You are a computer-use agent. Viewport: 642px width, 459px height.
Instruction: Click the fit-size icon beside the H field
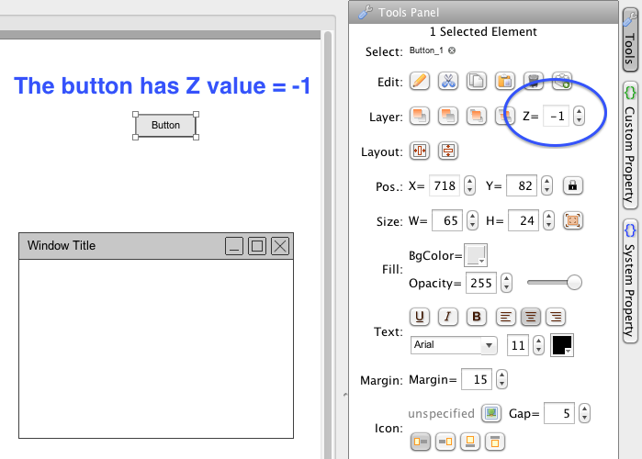[x=572, y=221]
